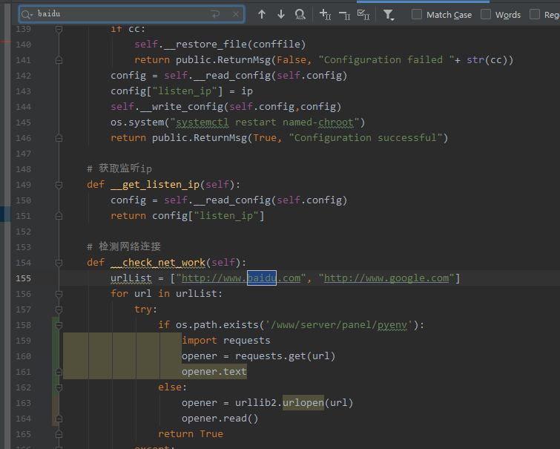Viewport: 560px width, 449px height.
Task: Enable the Regex checkbox
Action: pyautogui.click(x=534, y=14)
